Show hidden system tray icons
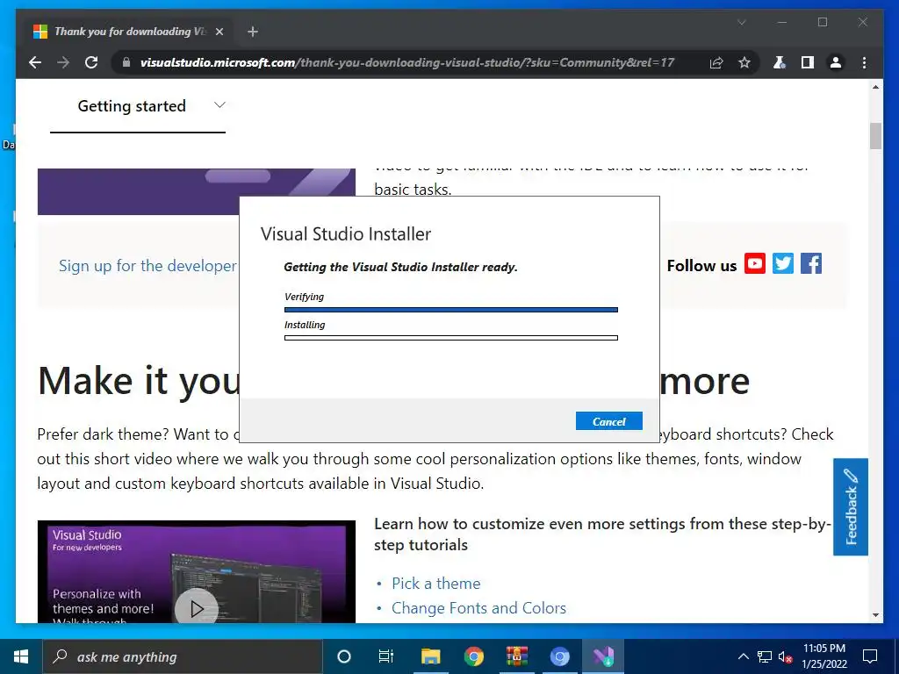 coord(743,656)
